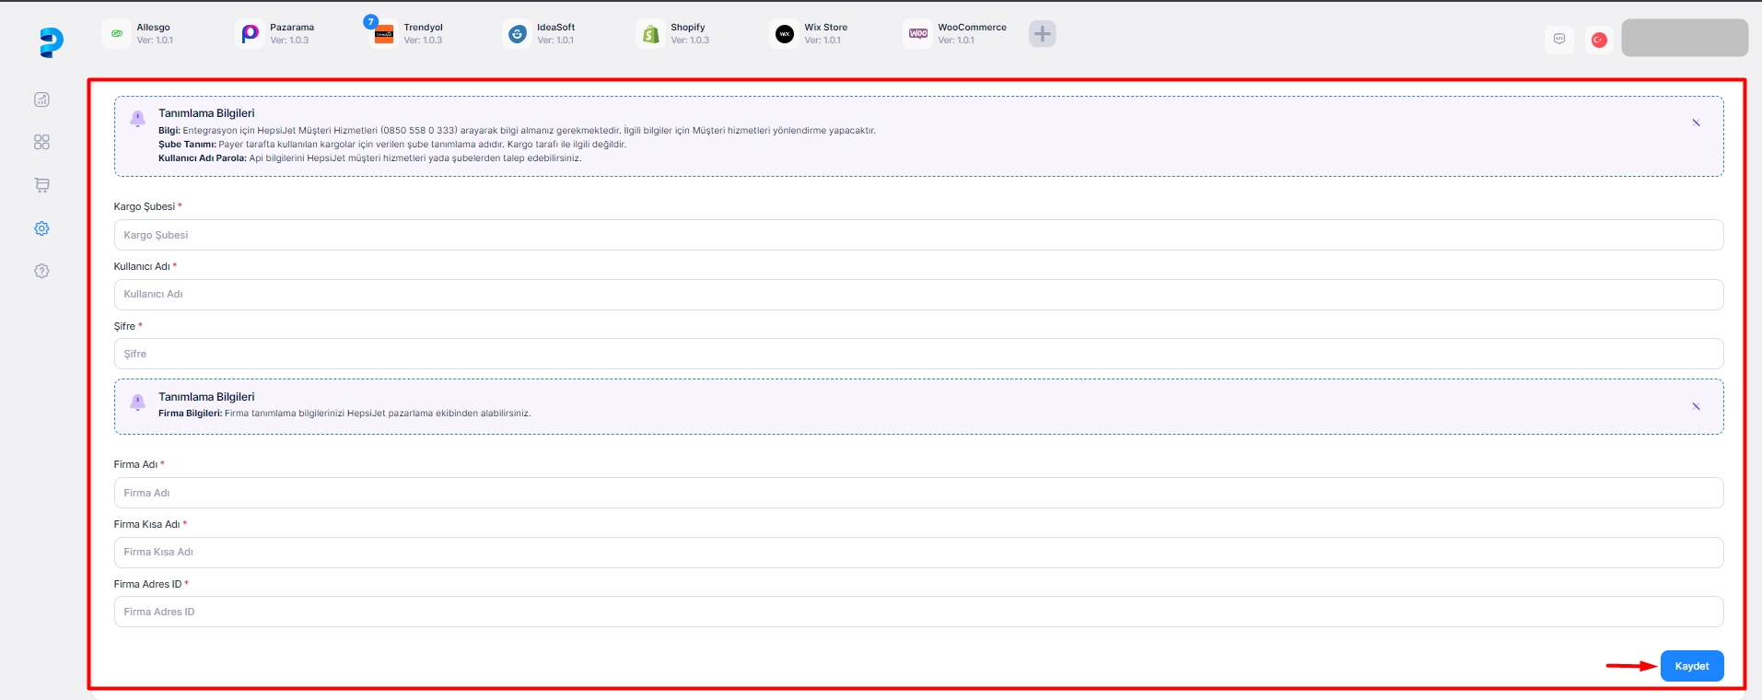Dismiss the first Tanımlama Bilgileri notice
Viewport: 1762px width, 700px height.
point(1696,122)
